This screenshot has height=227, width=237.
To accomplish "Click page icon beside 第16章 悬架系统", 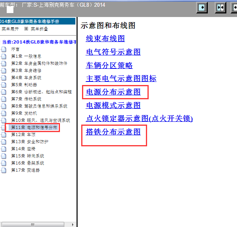I will (4, 163).
